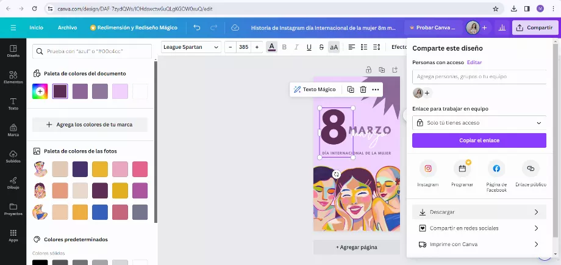Open the analytics bar chart icon
This screenshot has height=265, width=561.
[x=502, y=27]
